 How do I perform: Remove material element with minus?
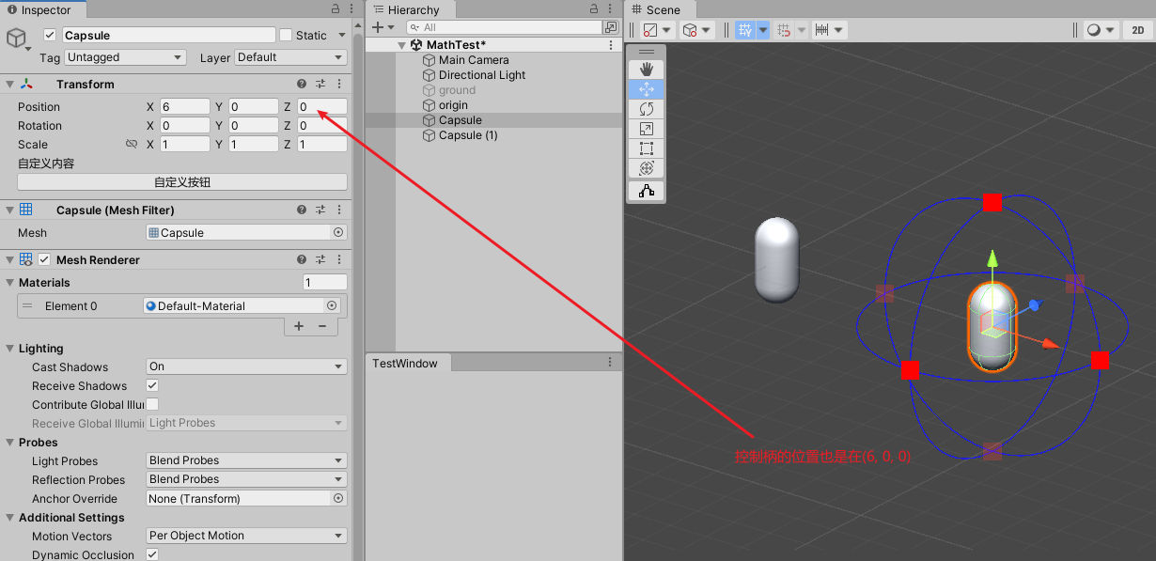321,326
